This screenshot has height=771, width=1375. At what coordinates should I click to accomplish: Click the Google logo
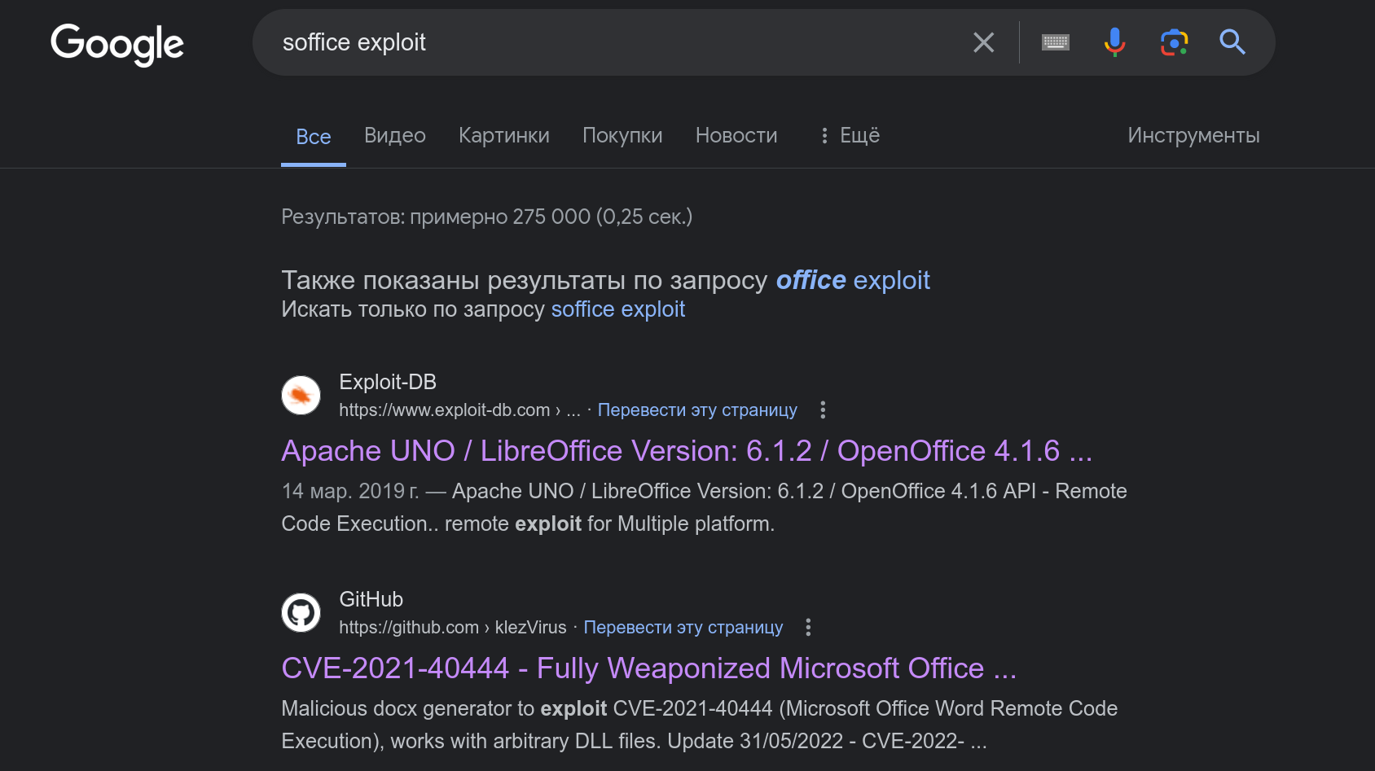pyautogui.click(x=117, y=44)
